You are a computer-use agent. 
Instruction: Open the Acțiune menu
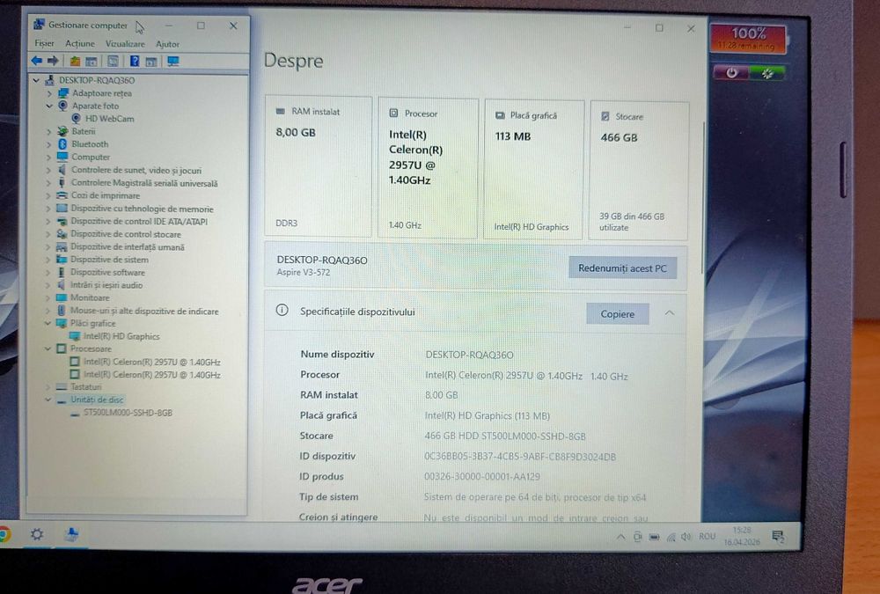80,43
